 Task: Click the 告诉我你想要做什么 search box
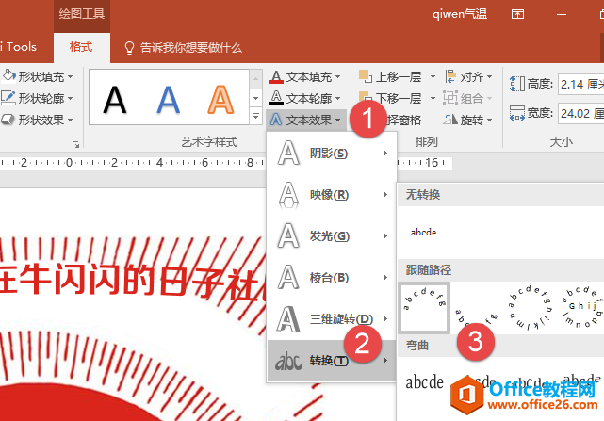pos(190,48)
